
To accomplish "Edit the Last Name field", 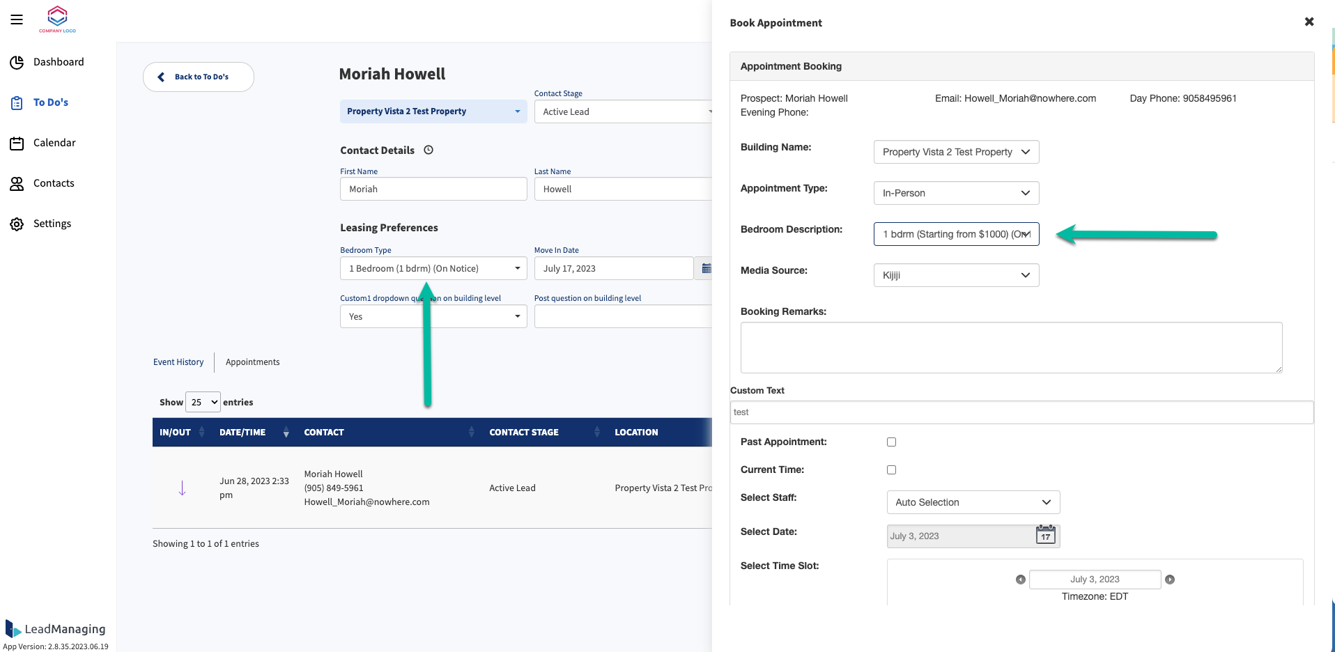I will tap(624, 189).
